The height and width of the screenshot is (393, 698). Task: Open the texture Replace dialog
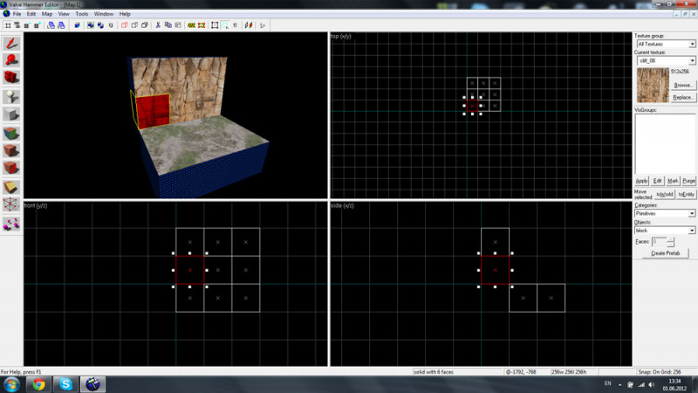click(x=683, y=97)
